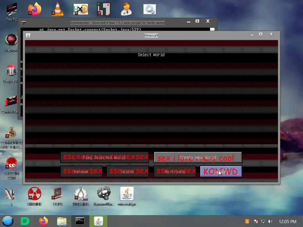Open the This PC desktop icon
Viewport: 303px width, 227px height.
coord(12,12)
